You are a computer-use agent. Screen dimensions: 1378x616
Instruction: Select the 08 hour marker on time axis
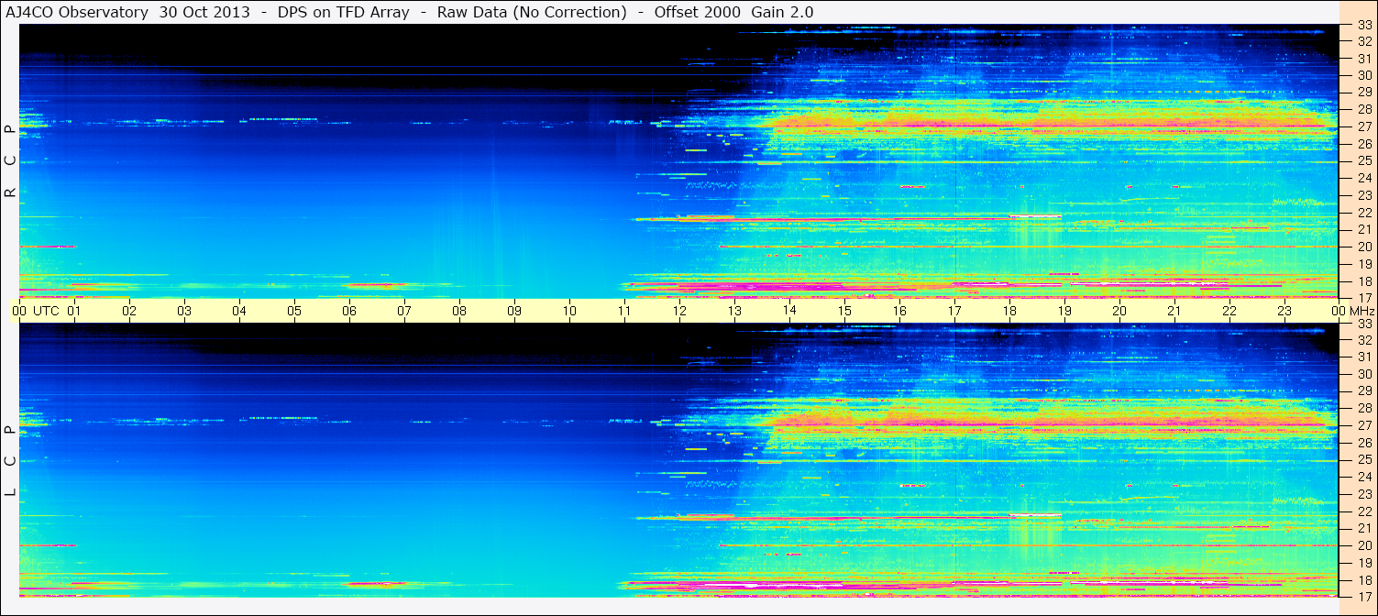tap(459, 312)
